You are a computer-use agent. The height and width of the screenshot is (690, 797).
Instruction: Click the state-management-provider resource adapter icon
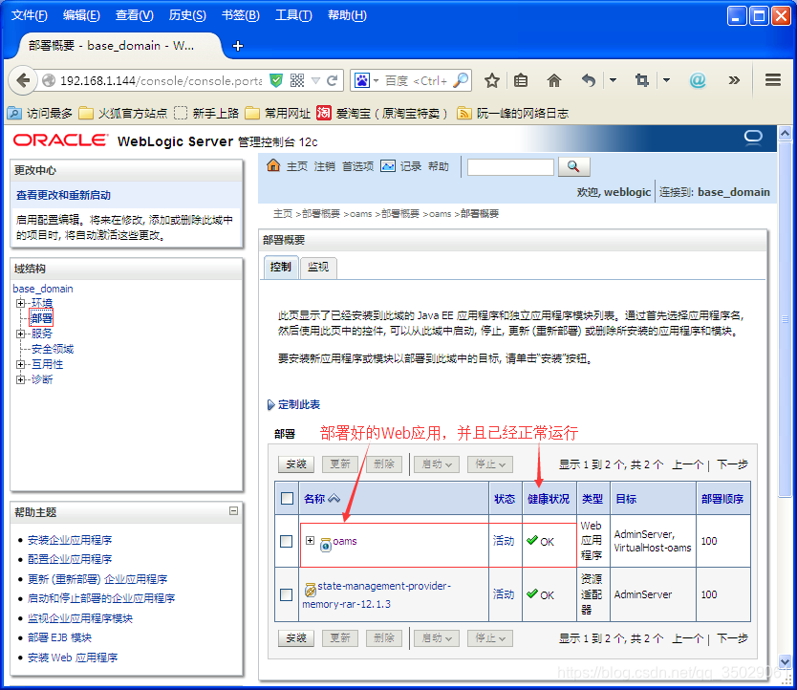pyautogui.click(x=310, y=590)
